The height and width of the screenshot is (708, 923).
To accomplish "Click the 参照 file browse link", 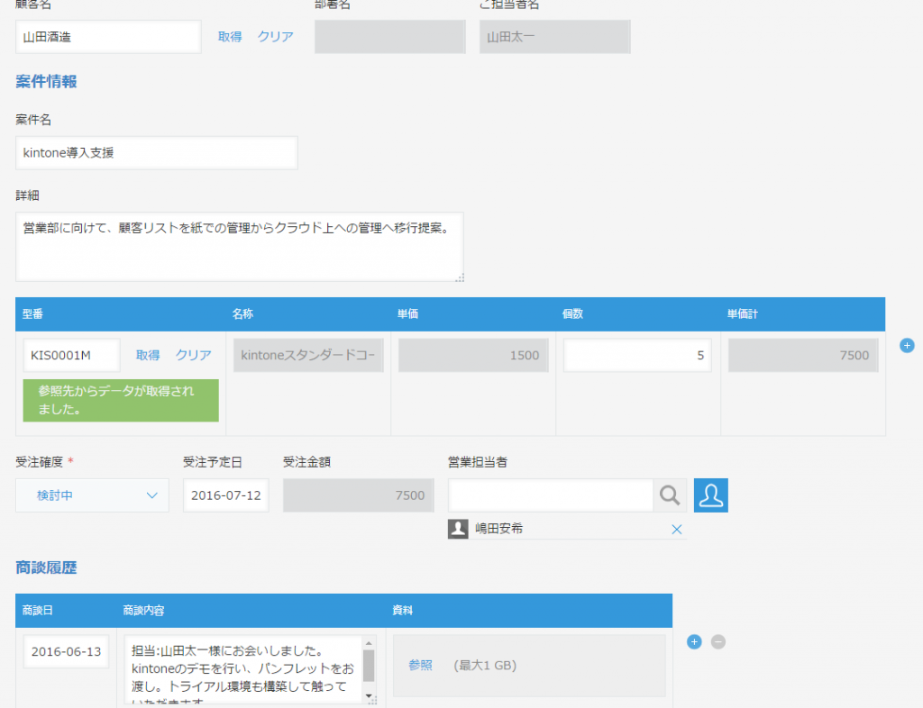I will tap(420, 665).
